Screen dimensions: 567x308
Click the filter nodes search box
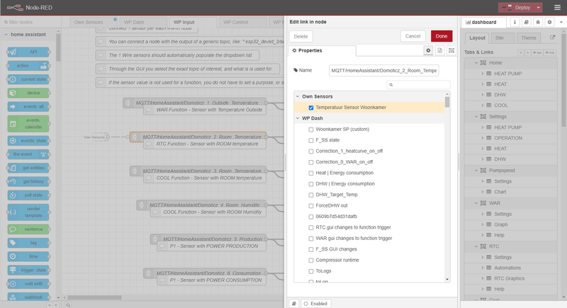pos(30,22)
